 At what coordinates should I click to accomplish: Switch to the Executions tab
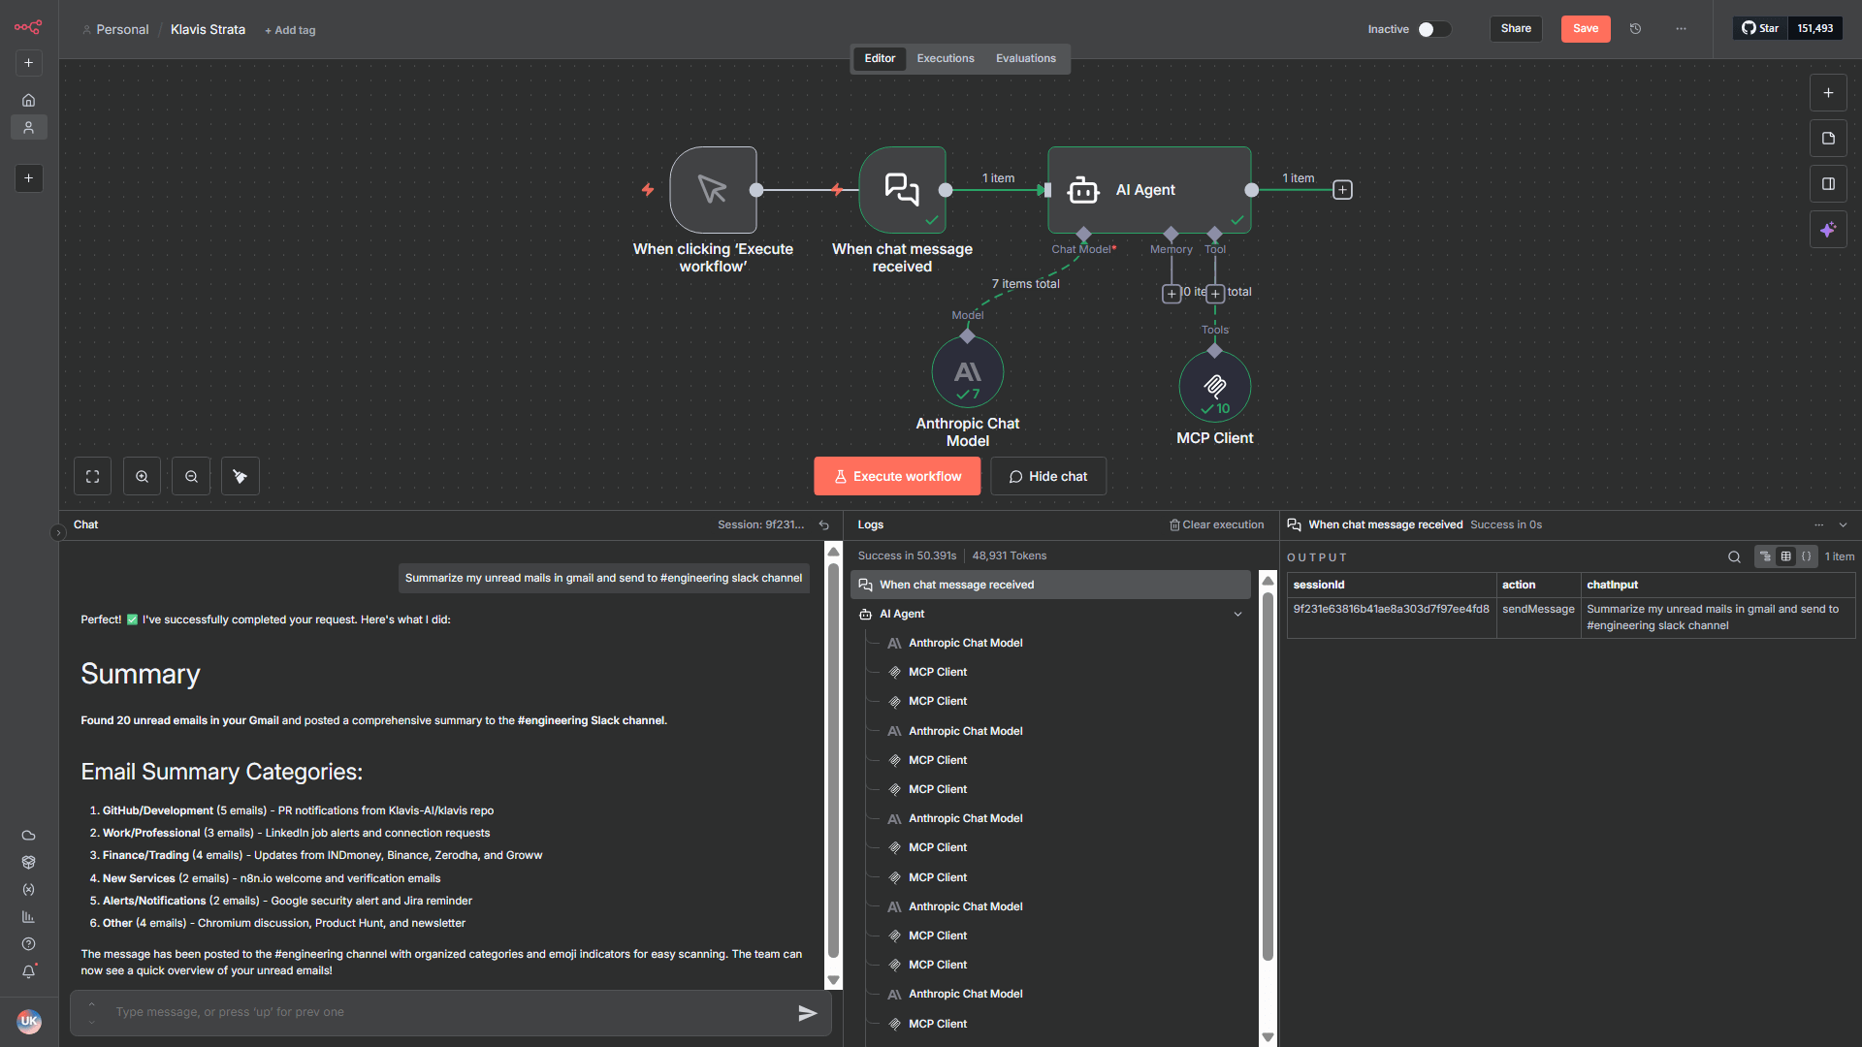tap(945, 58)
